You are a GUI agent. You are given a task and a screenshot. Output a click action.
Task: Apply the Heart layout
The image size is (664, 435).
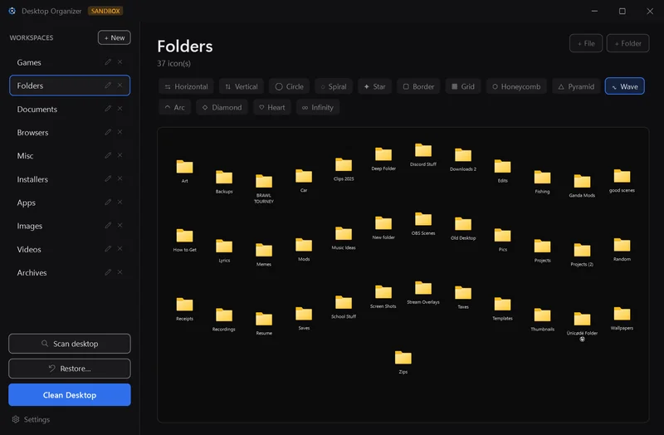point(272,108)
